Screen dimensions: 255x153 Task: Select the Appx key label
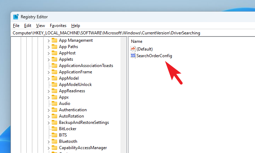(64, 97)
